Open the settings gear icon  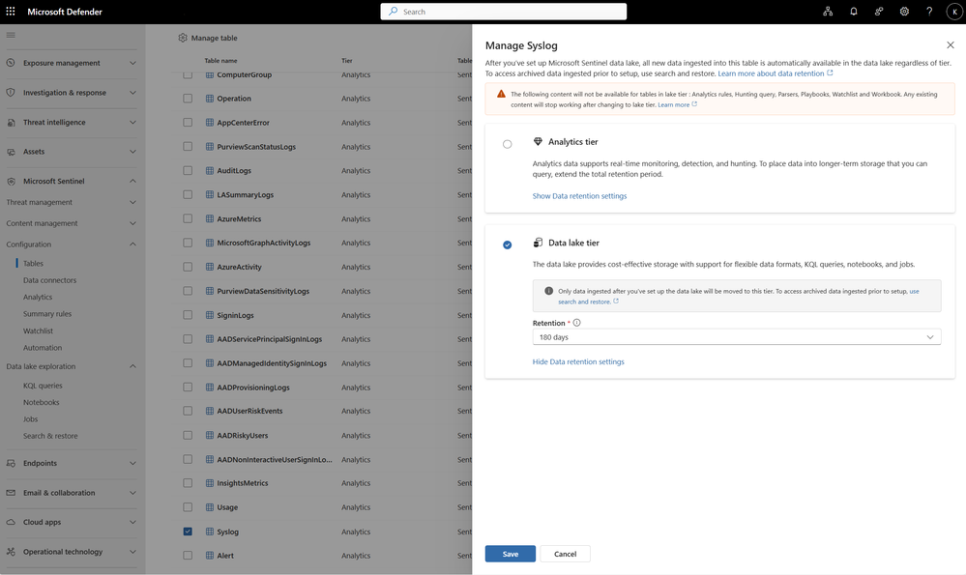click(x=904, y=11)
